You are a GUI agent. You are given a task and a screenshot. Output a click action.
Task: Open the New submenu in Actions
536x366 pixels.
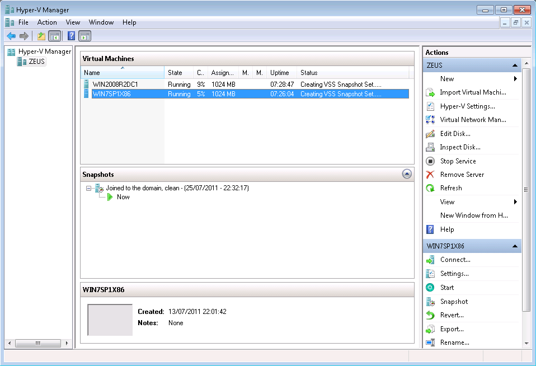click(x=446, y=78)
